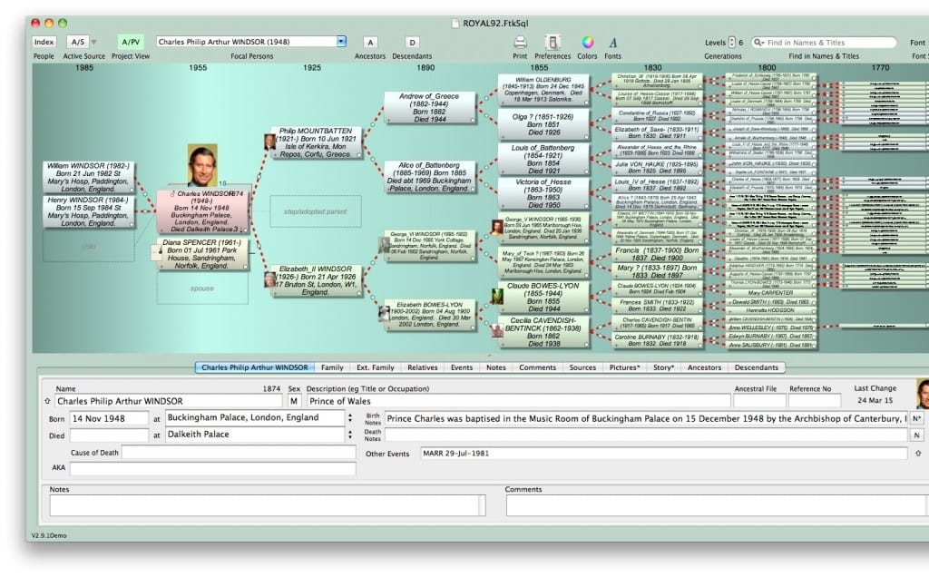The image size is (929, 577).
Task: Open the Comments tab
Action: (537, 367)
